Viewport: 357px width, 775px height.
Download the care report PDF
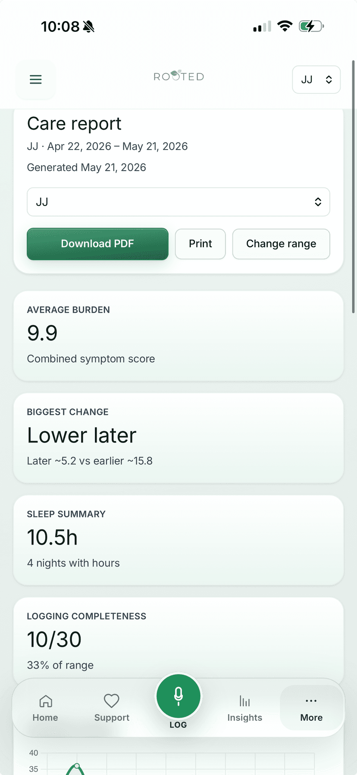pos(97,244)
